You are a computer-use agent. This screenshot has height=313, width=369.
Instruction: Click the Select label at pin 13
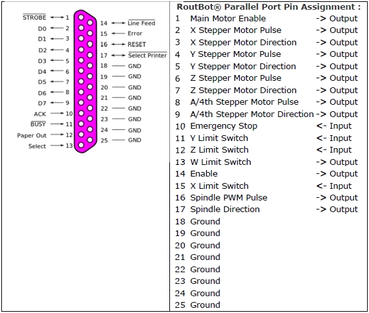tap(37, 146)
